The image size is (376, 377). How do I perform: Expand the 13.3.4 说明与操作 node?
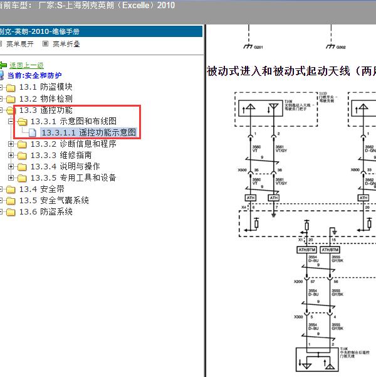11,166
